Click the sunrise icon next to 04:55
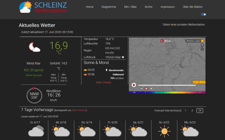 85,70
